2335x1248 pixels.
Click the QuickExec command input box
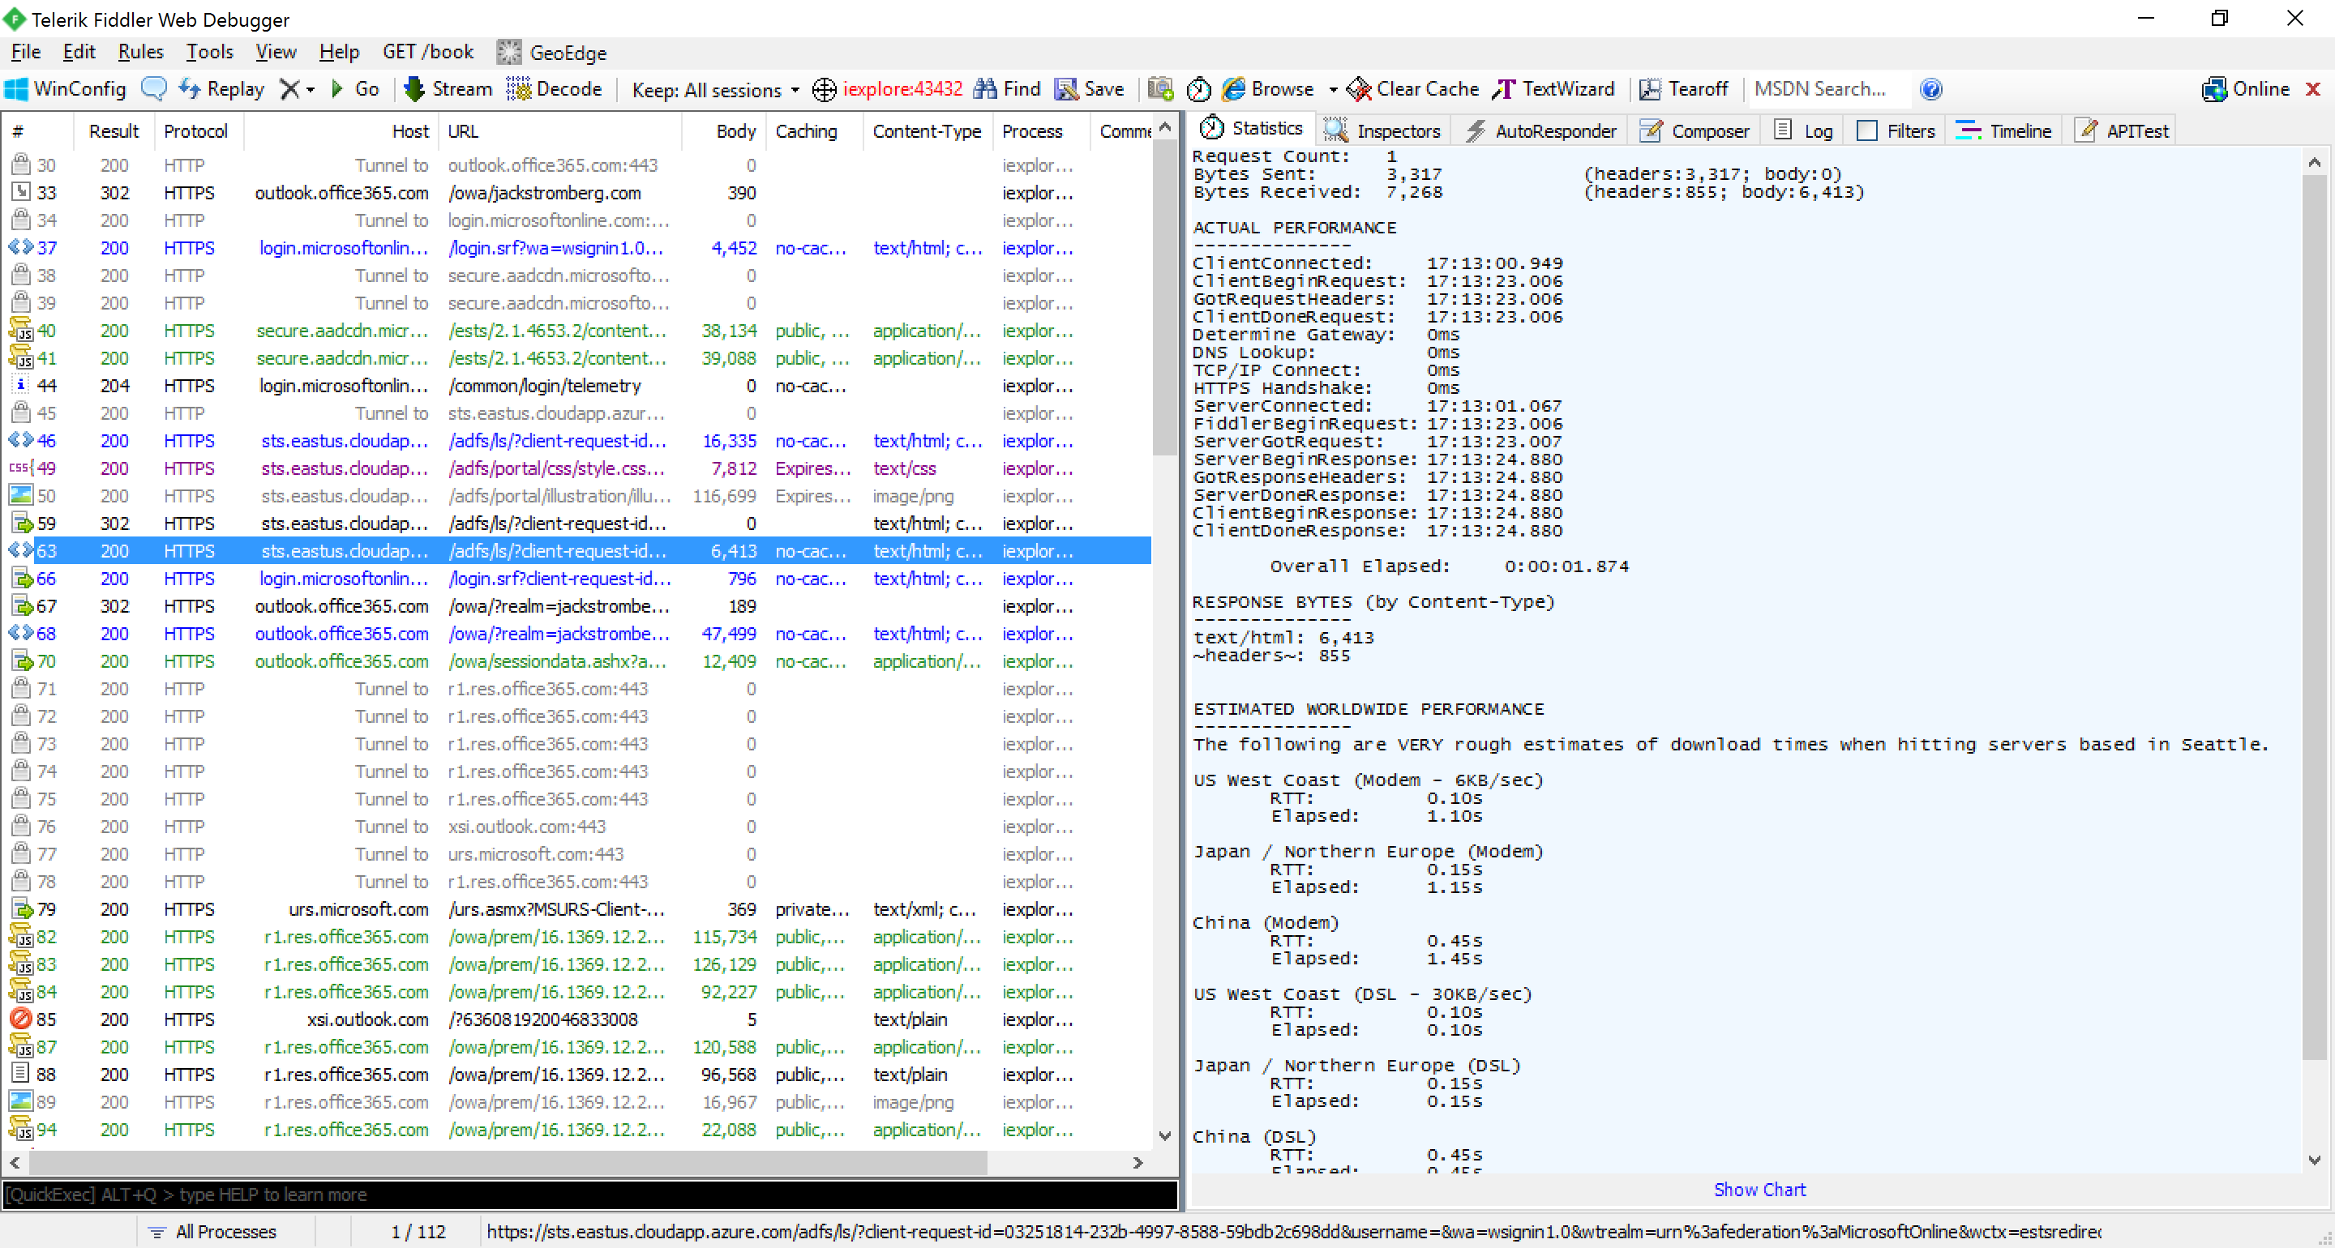(589, 1195)
